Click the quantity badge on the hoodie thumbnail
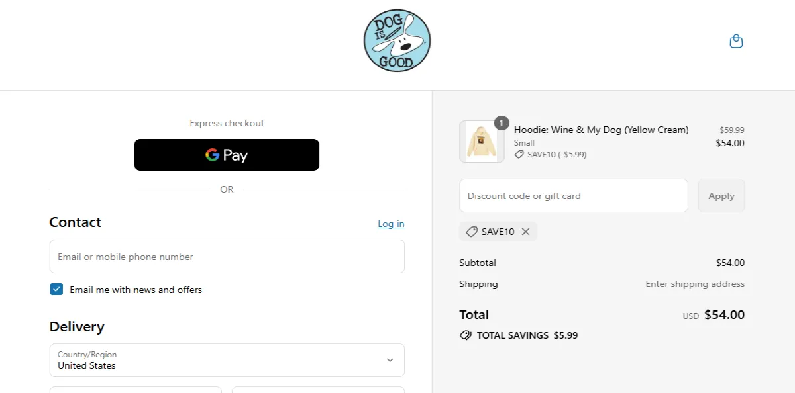The width and height of the screenshot is (795, 393). click(502, 122)
